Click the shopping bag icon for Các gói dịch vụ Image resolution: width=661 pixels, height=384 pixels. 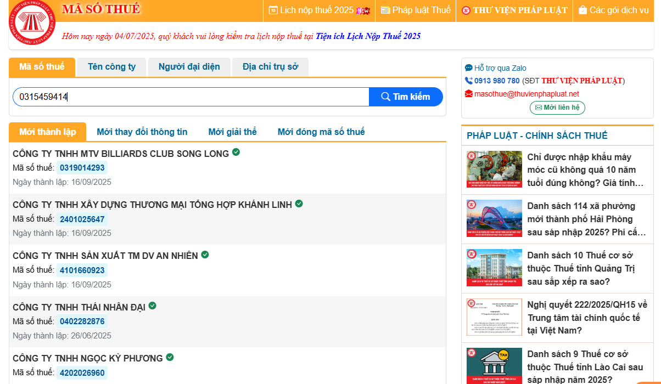coord(582,10)
